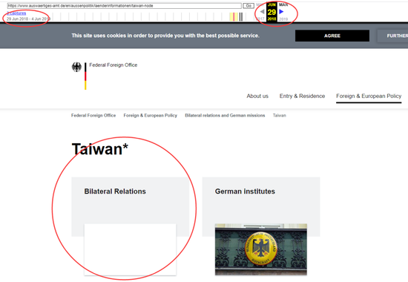The width and height of the screenshot is (408, 282).
Task: Click the Wayback Machine URL input field
Action: [125, 6]
